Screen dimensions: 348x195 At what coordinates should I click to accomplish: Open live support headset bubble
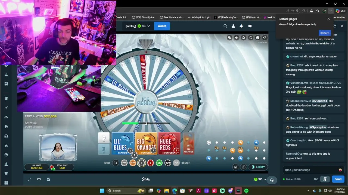click(272, 180)
